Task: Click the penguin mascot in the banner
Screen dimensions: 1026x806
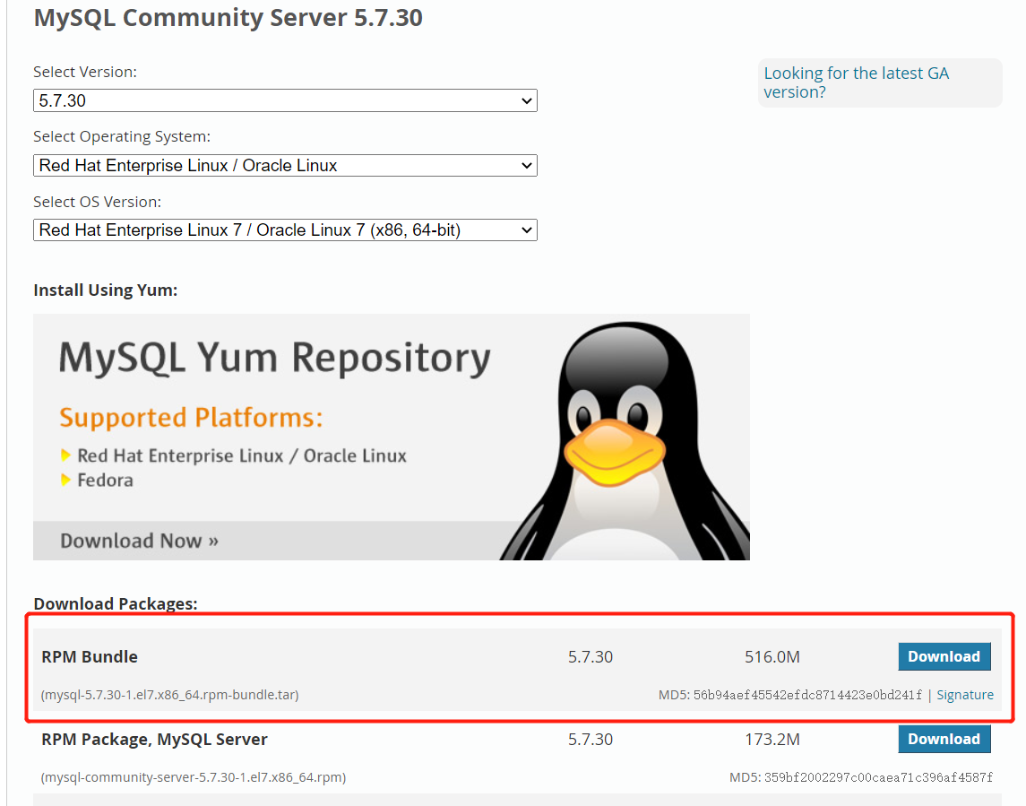Action: pyautogui.click(x=627, y=439)
